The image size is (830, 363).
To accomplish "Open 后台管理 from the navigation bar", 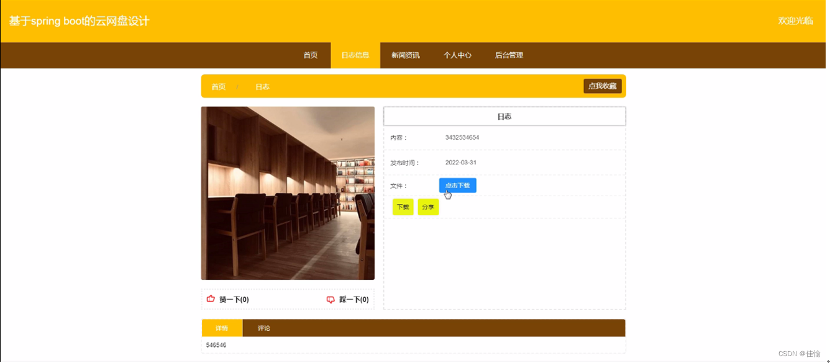I will point(509,55).
